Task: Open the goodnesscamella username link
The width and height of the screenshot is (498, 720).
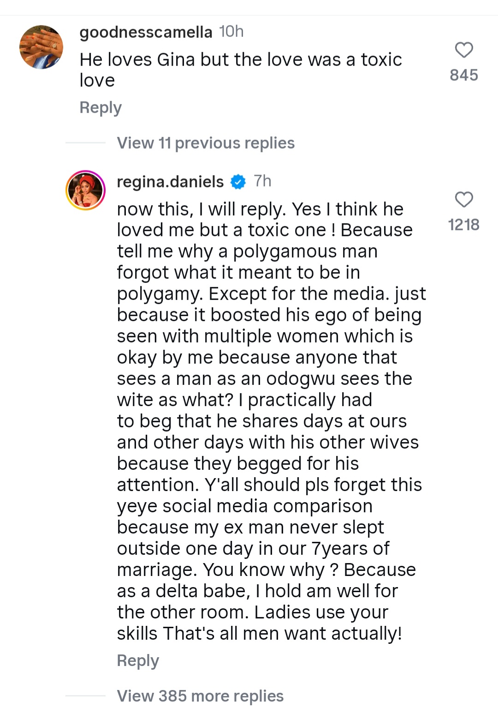Action: pos(146,32)
